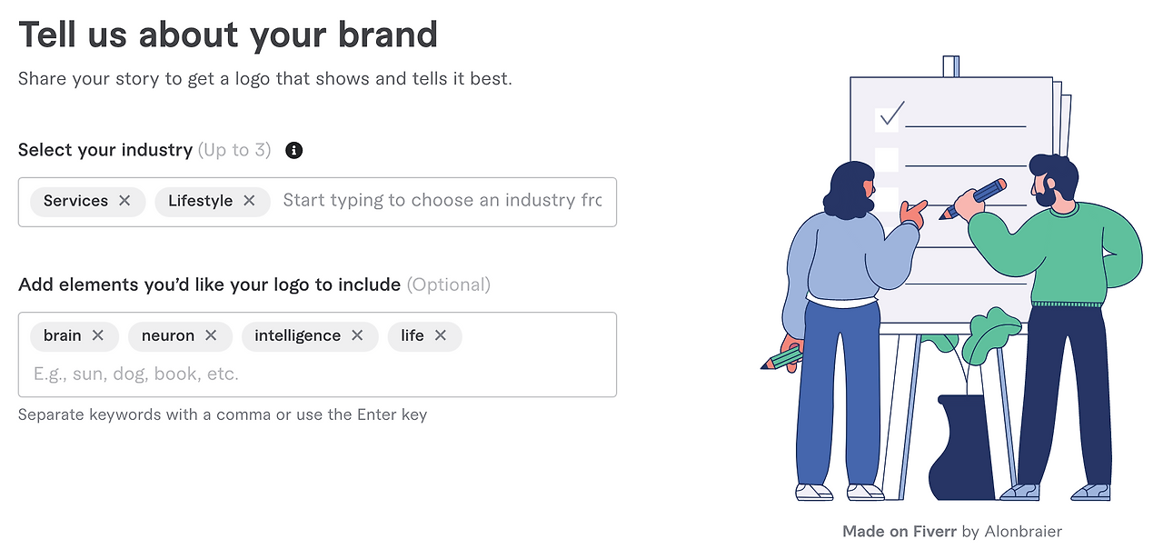The height and width of the screenshot is (549, 1163).
Task: Remove the intelligence keyword chip
Action: [357, 335]
